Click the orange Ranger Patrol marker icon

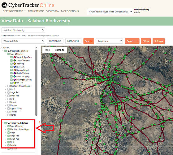15,70
